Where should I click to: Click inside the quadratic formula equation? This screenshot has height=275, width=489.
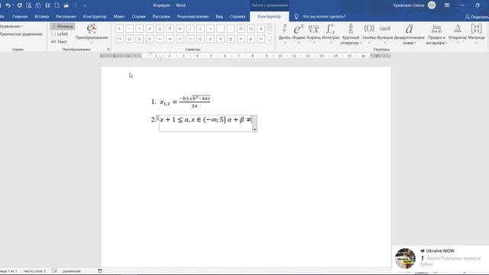tap(185, 102)
